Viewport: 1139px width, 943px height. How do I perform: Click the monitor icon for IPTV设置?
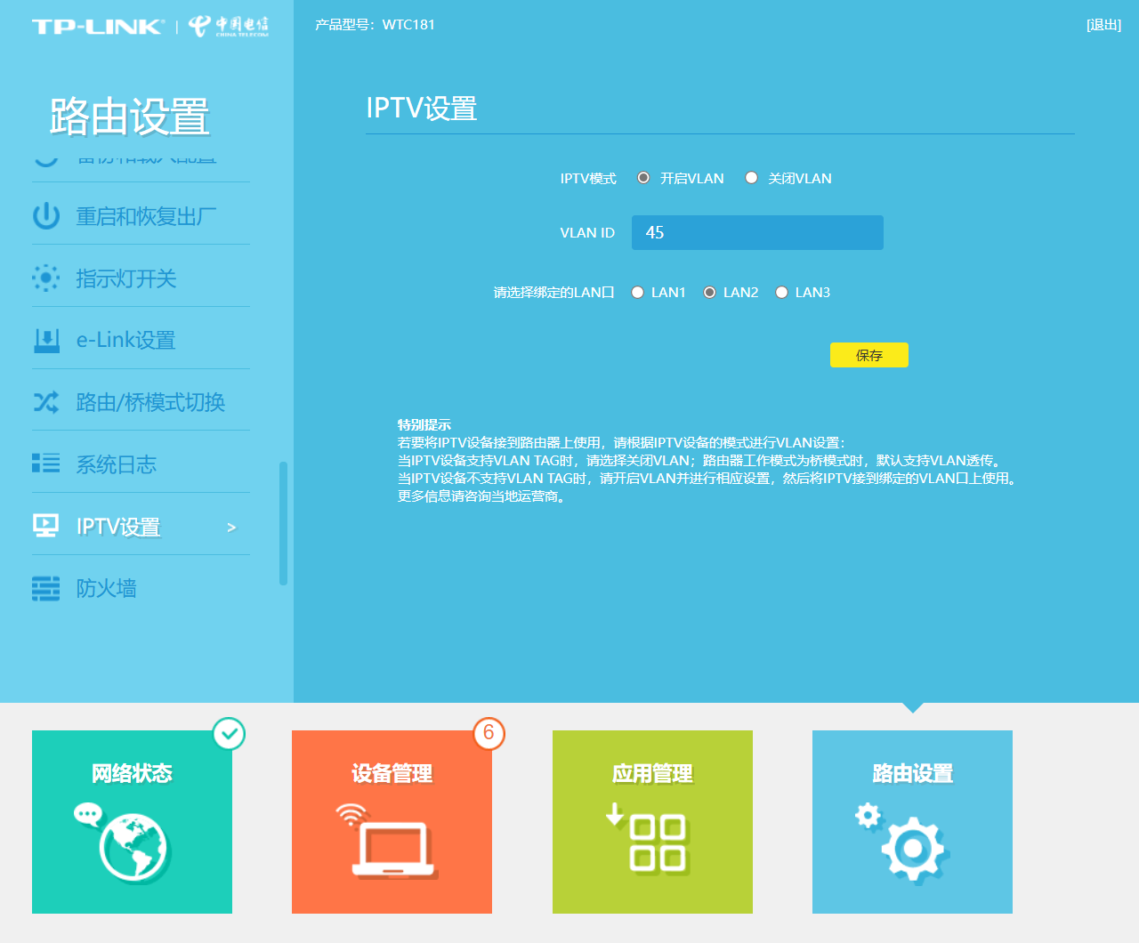coord(46,526)
